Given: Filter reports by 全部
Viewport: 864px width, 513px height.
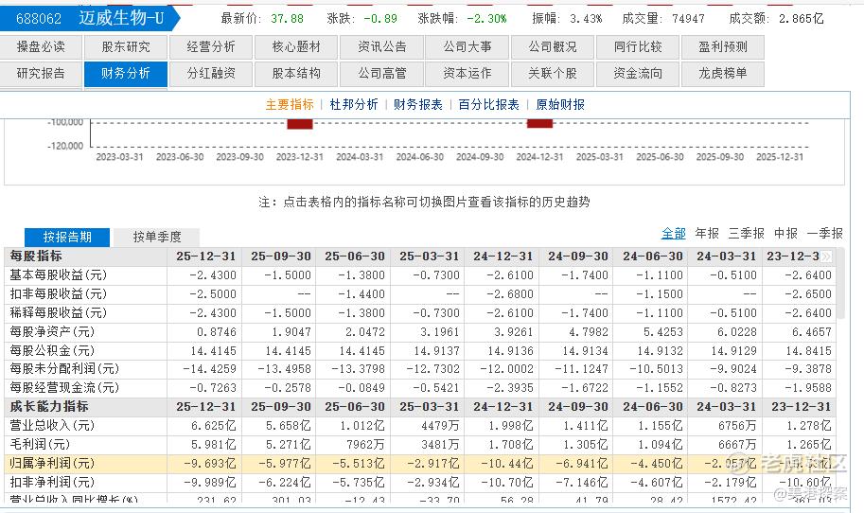Looking at the screenshot, I should click(x=674, y=234).
